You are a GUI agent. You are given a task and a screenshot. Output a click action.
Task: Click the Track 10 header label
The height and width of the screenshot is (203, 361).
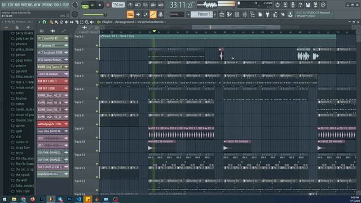pyautogui.click(x=80, y=142)
